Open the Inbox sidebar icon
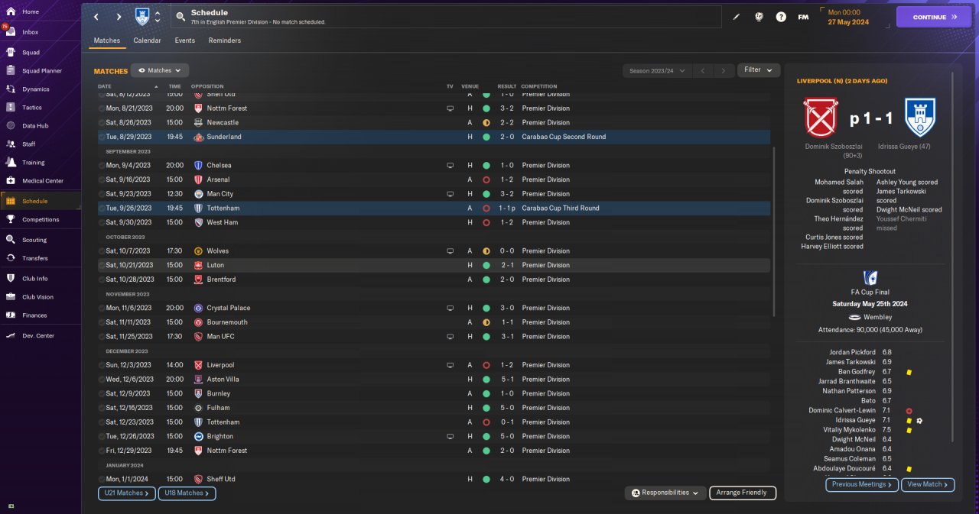Image resolution: width=979 pixels, height=514 pixels. [11, 32]
